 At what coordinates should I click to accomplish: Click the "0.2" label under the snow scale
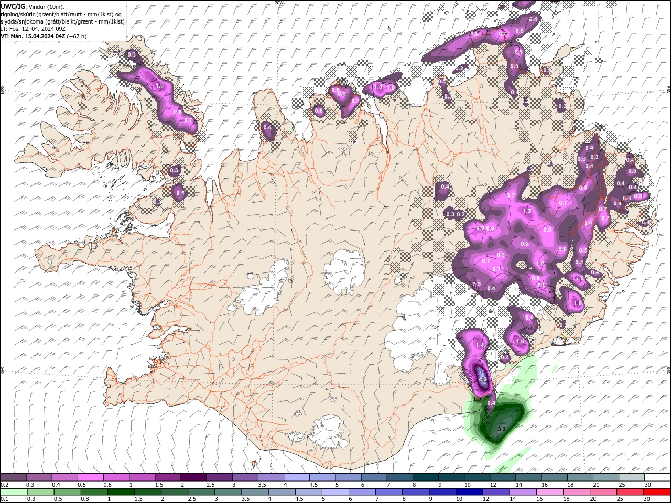[4, 485]
